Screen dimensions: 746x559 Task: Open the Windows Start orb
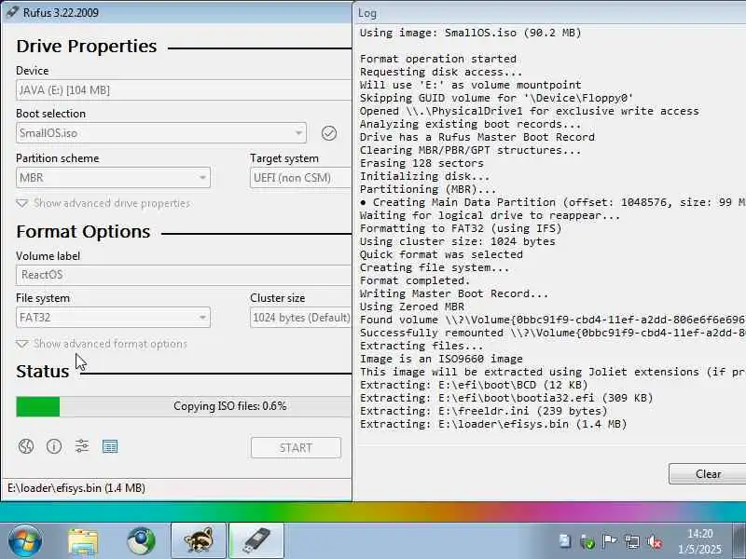(x=25, y=541)
